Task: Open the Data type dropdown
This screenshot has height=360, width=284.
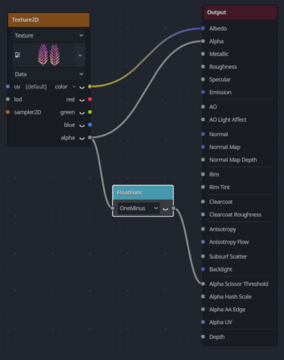Action: (x=49, y=74)
